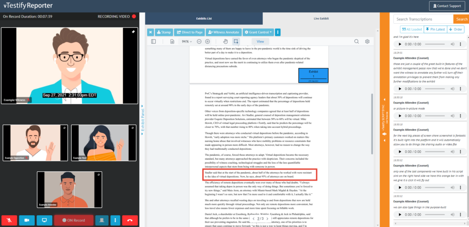This screenshot has height=227, width=469.
Task: Select the Example Host video tile
Action: click(104, 143)
